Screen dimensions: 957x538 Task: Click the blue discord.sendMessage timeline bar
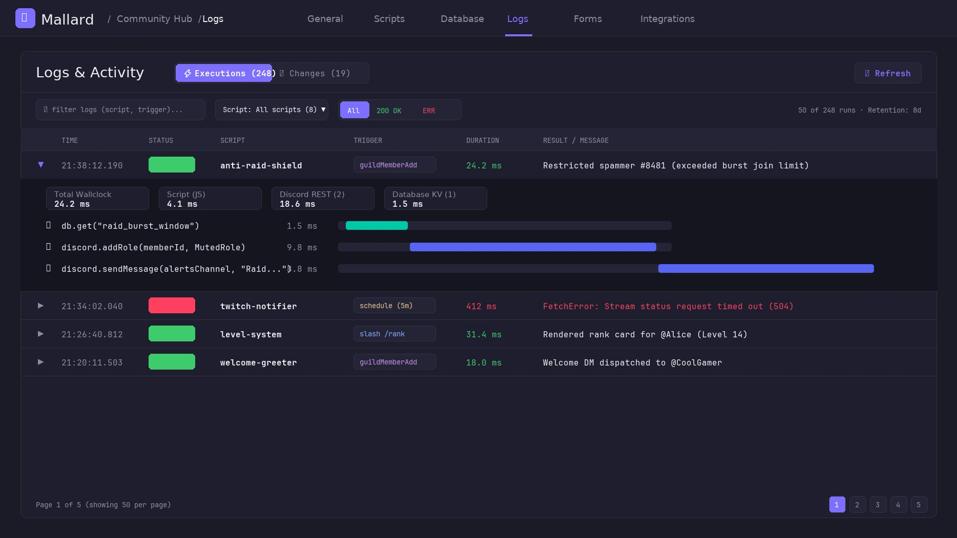pos(766,268)
